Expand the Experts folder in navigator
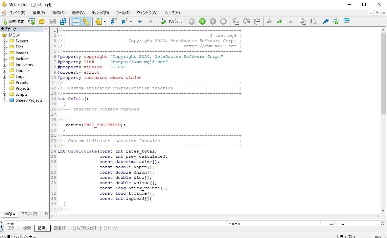 5,41
